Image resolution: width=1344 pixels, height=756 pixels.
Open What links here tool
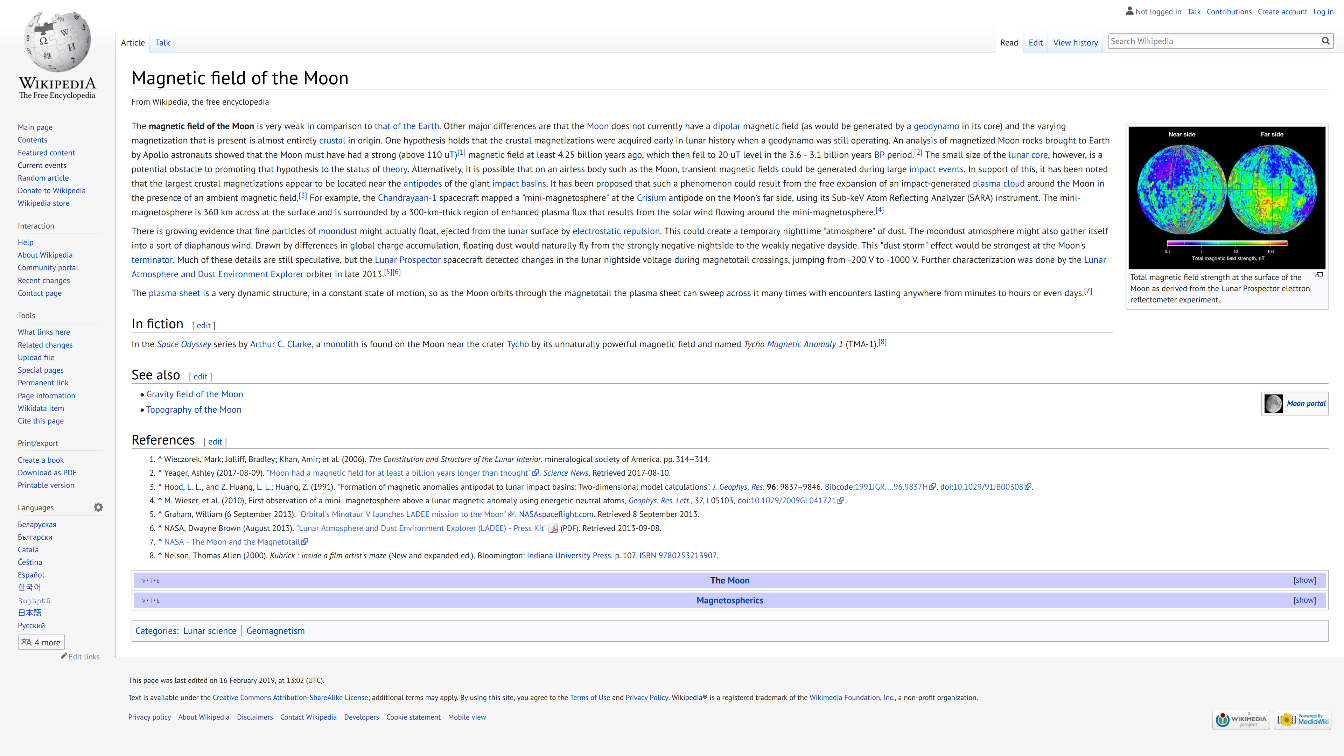tap(44, 332)
